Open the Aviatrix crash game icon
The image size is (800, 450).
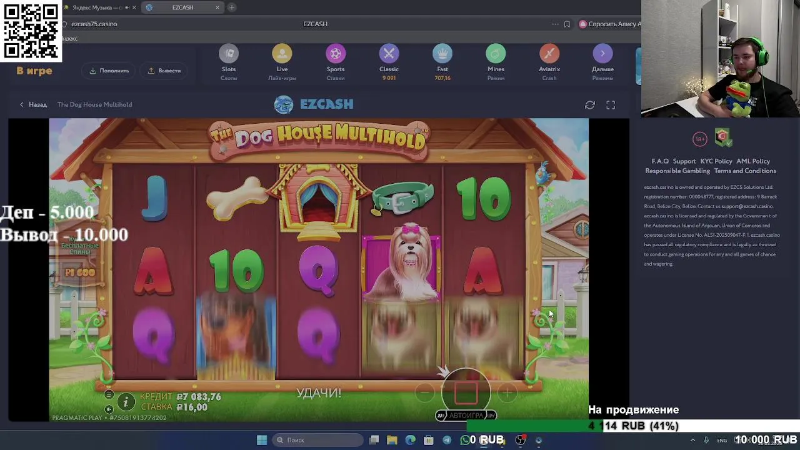549,54
